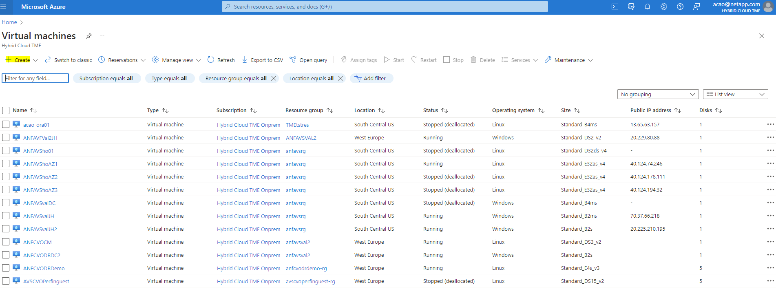Open the portal settings gear

pos(663,7)
